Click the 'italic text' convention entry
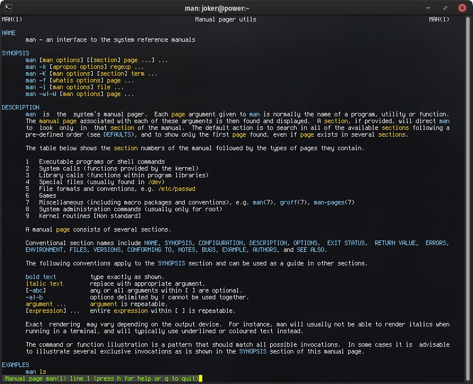Screen dimensions: 473x384 click(x=44, y=284)
